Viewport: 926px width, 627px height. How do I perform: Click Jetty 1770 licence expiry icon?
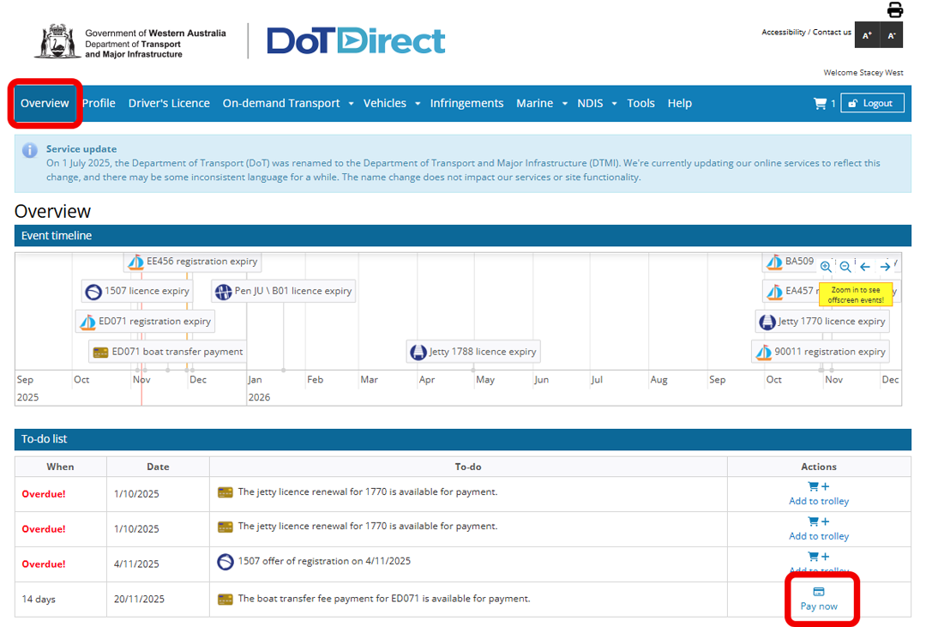pyautogui.click(x=767, y=322)
